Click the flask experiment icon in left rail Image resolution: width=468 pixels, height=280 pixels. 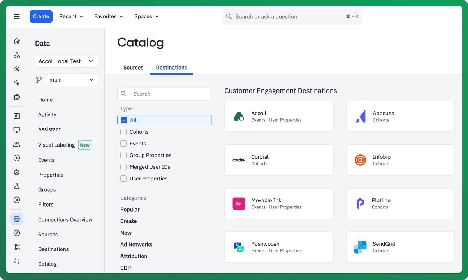coord(17,186)
